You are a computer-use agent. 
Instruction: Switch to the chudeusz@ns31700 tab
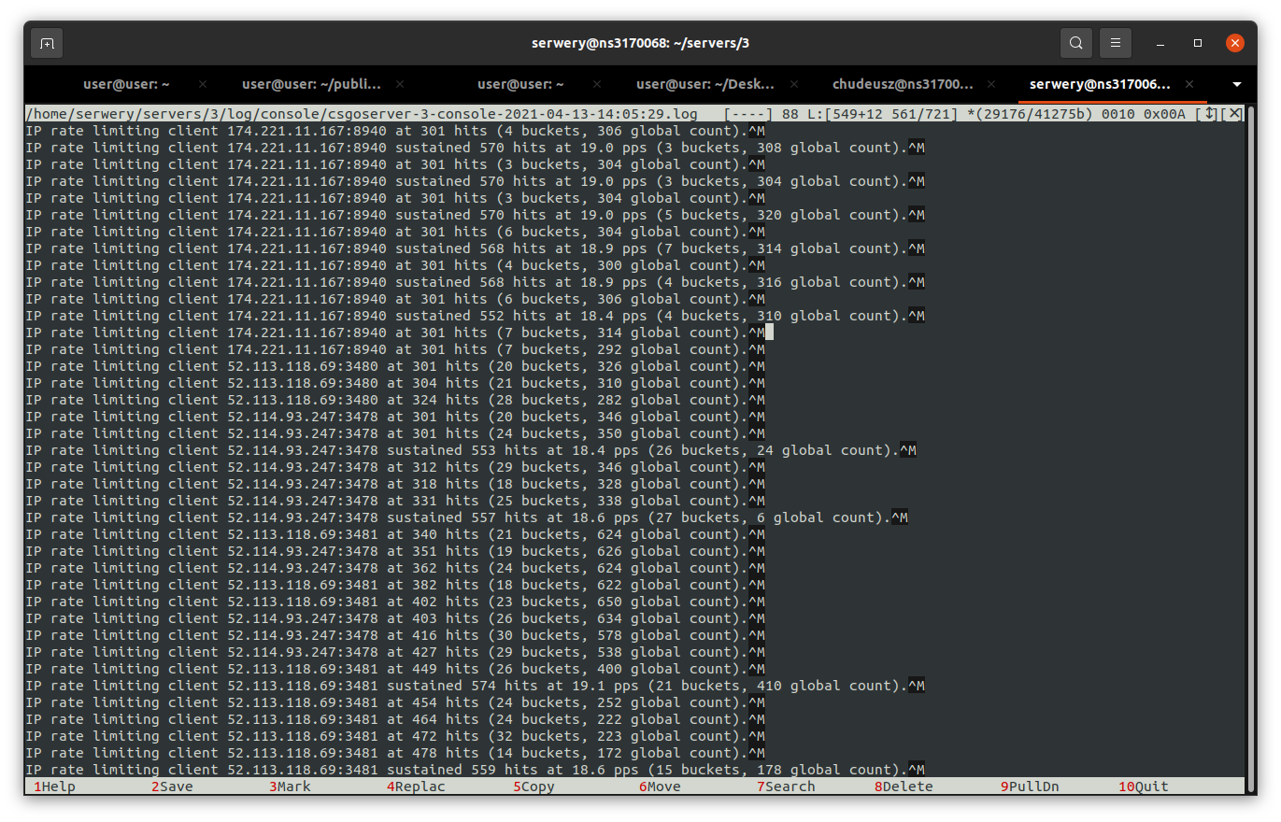coord(902,84)
